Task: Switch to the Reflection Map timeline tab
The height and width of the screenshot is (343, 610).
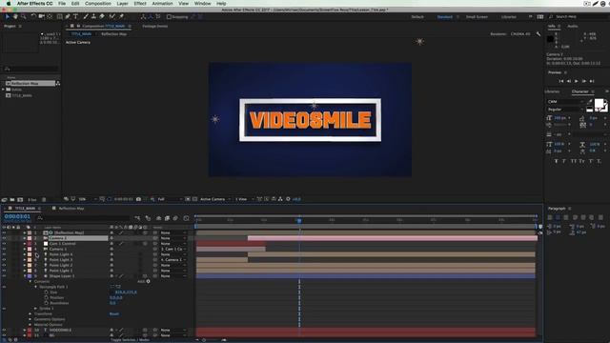Action: 71,209
